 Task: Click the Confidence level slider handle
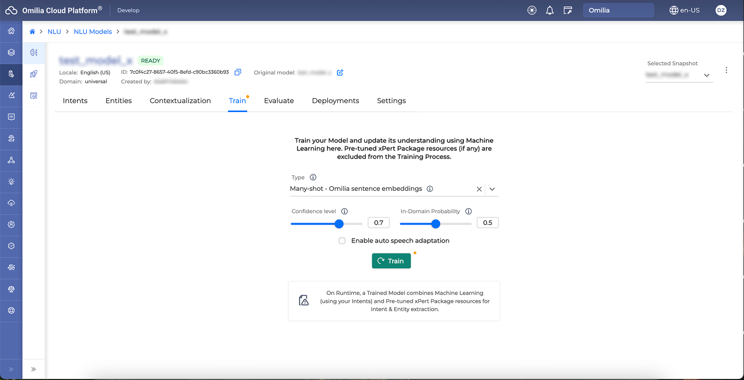tap(339, 224)
